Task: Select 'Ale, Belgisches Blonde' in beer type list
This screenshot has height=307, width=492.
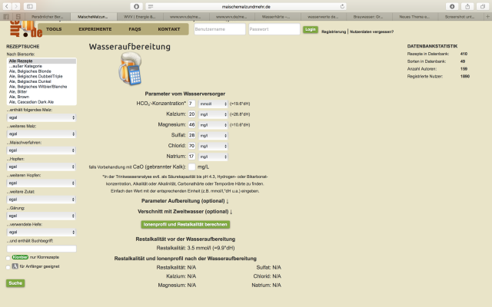Action: [35, 74]
